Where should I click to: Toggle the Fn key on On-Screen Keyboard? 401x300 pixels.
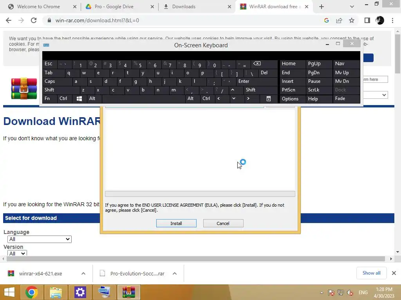click(50, 98)
